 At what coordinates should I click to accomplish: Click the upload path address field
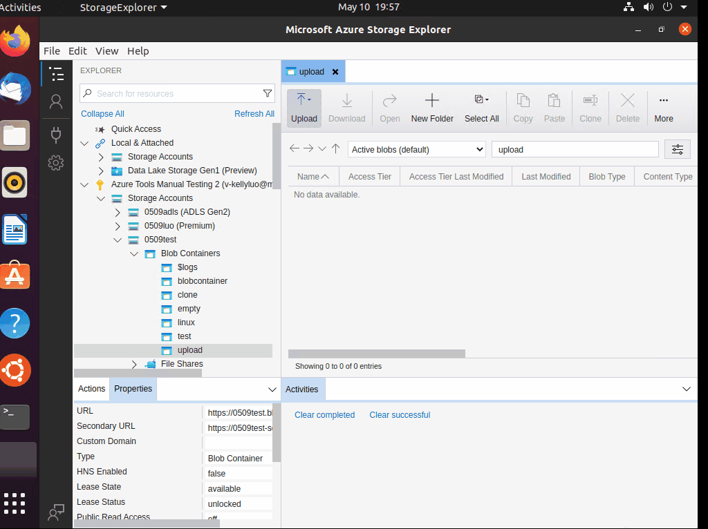[x=575, y=149]
